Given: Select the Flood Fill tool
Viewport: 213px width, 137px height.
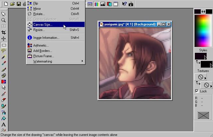Looking at the screenshot, I should point(4,118).
